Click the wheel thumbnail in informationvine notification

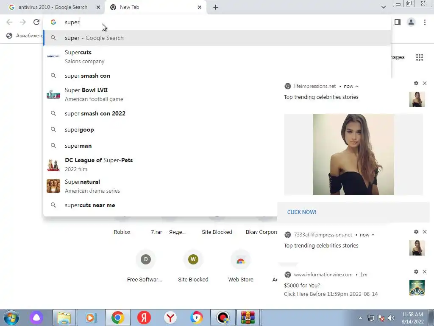(417, 288)
